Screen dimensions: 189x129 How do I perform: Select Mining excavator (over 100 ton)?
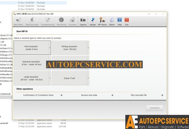pos(69,48)
